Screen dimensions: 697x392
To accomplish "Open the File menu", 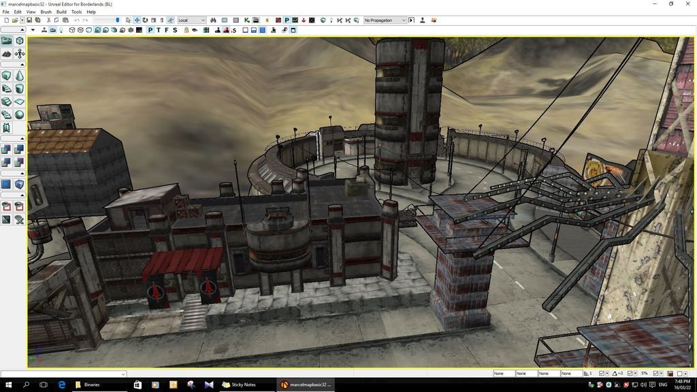I will click(5, 12).
